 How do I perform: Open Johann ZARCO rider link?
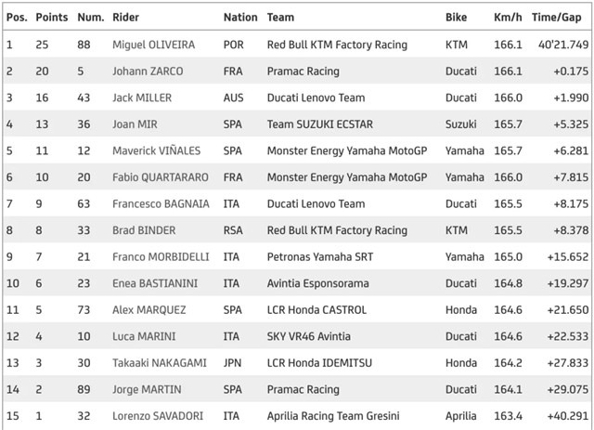click(148, 72)
